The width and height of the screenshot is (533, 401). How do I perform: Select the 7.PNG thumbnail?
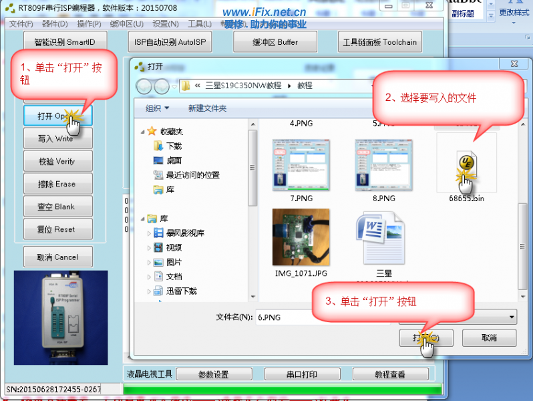(x=301, y=166)
